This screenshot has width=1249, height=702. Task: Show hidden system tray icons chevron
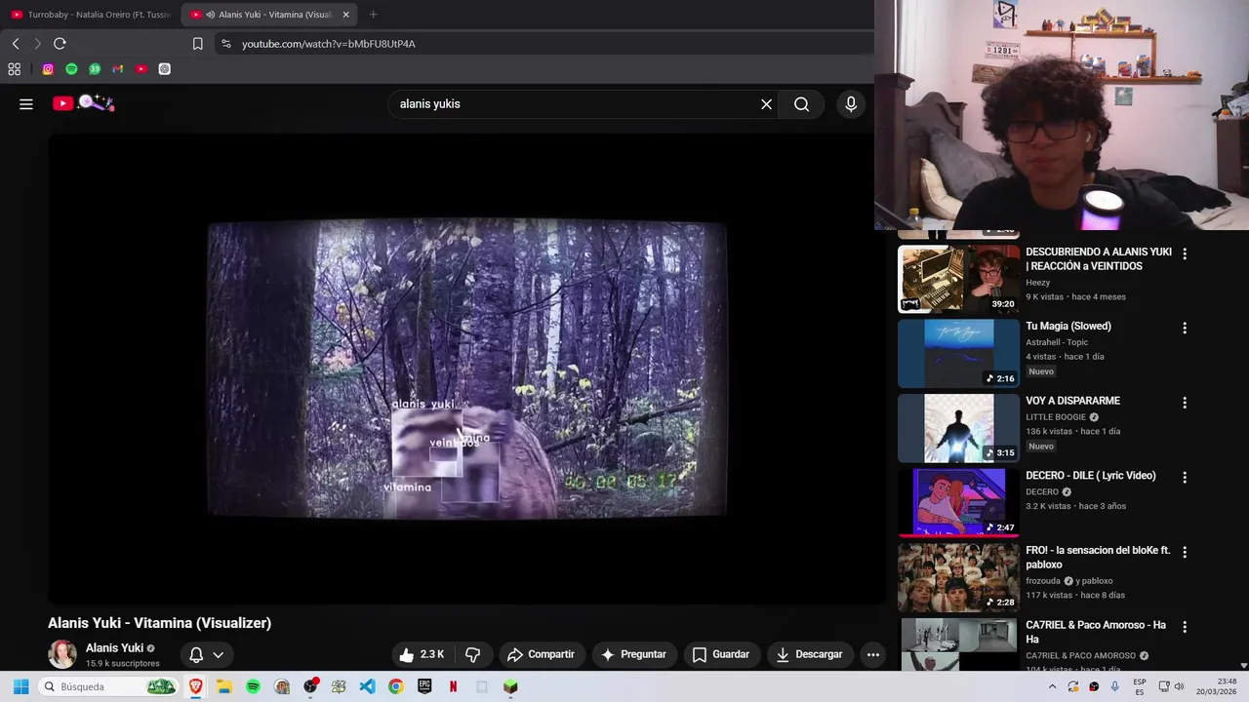point(1052,686)
